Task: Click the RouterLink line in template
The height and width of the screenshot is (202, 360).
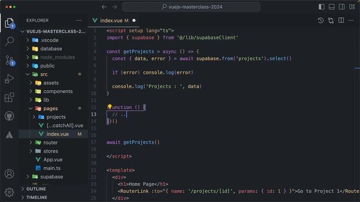Action: [x=238, y=191]
